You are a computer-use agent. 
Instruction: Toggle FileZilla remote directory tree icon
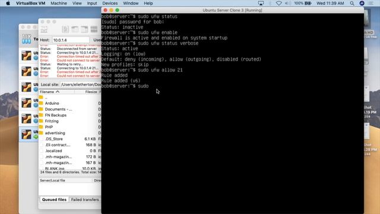[84, 29]
